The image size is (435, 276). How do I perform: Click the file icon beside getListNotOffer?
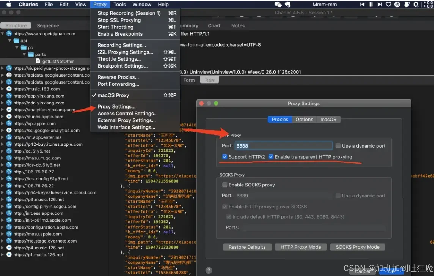[x=38, y=61]
